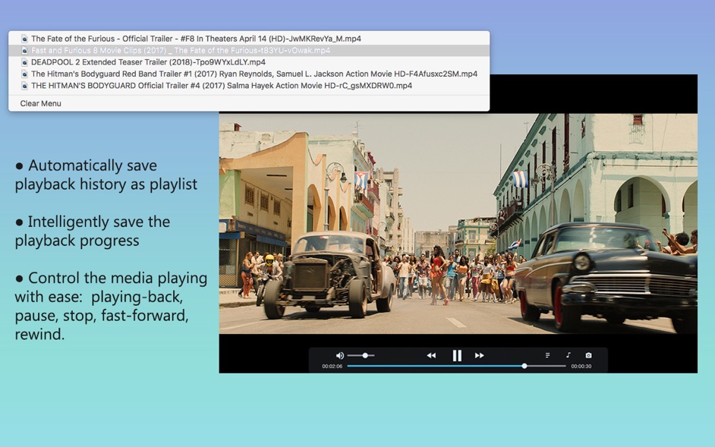Open Hitman's Bodyguard Red Band Trailer #1
The image size is (715, 447).
point(254,74)
